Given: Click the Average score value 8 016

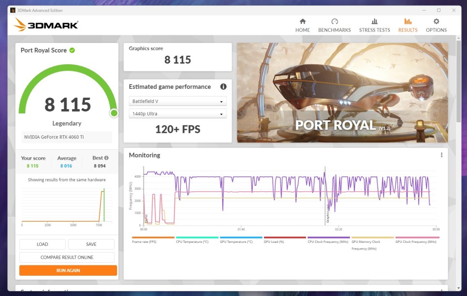Looking at the screenshot, I should [66, 166].
